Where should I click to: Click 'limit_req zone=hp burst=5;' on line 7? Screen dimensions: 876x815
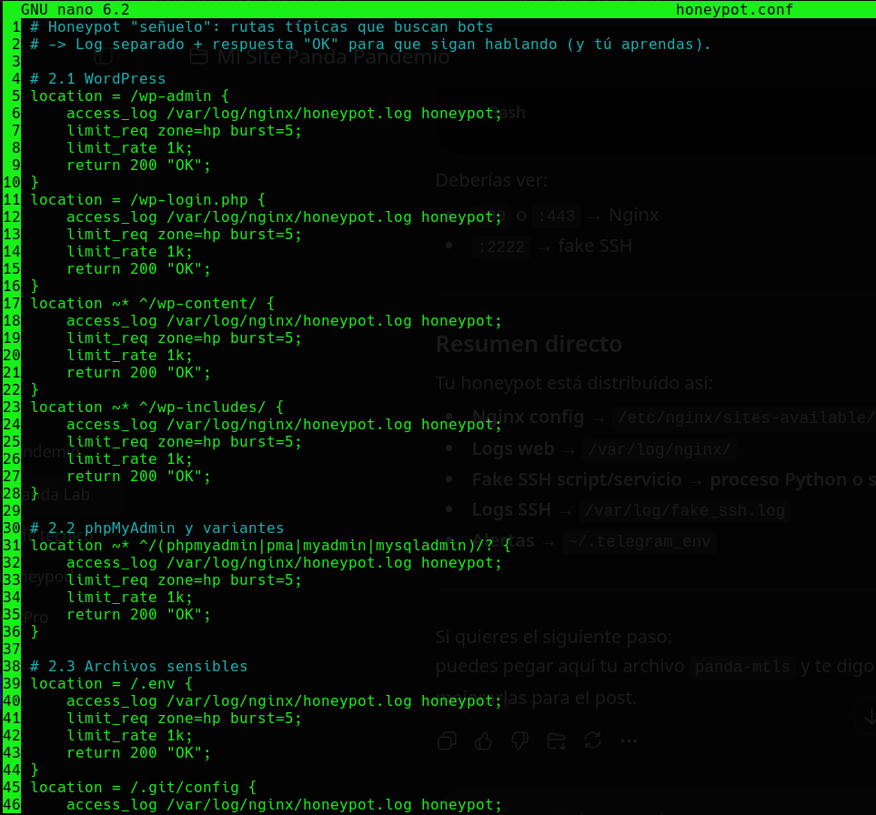[x=185, y=131]
